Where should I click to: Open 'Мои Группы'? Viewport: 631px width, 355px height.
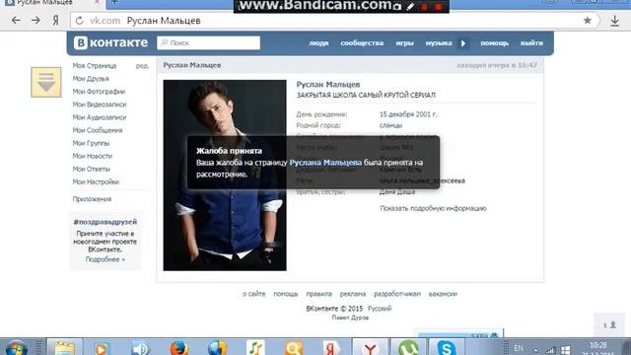click(x=91, y=143)
